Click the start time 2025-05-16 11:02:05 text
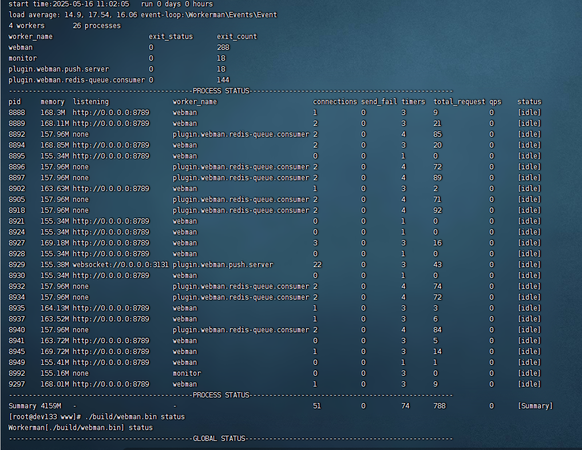The image size is (582, 450). [x=69, y=4]
